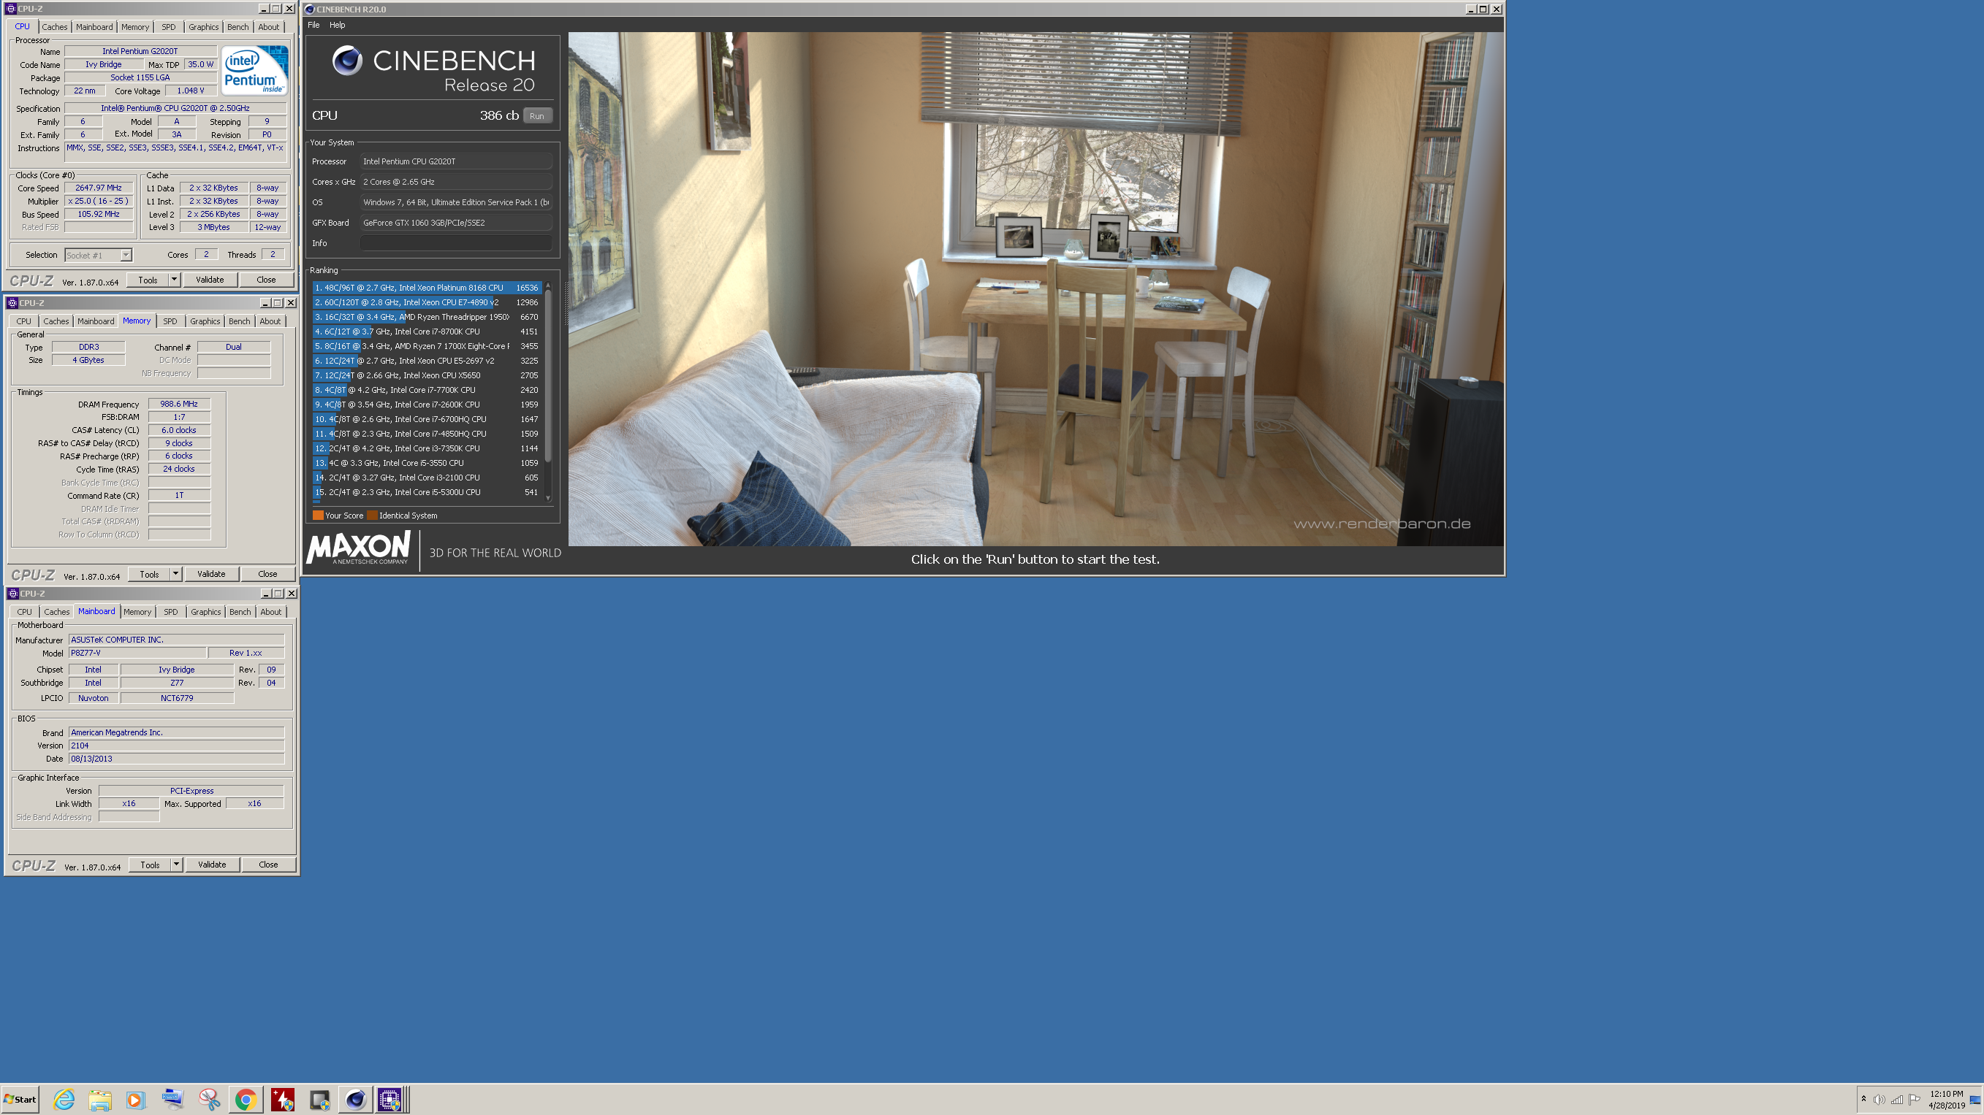This screenshot has height=1115, width=1984.
Task: Open Action Center flag tray icon
Action: pos(1914,1100)
